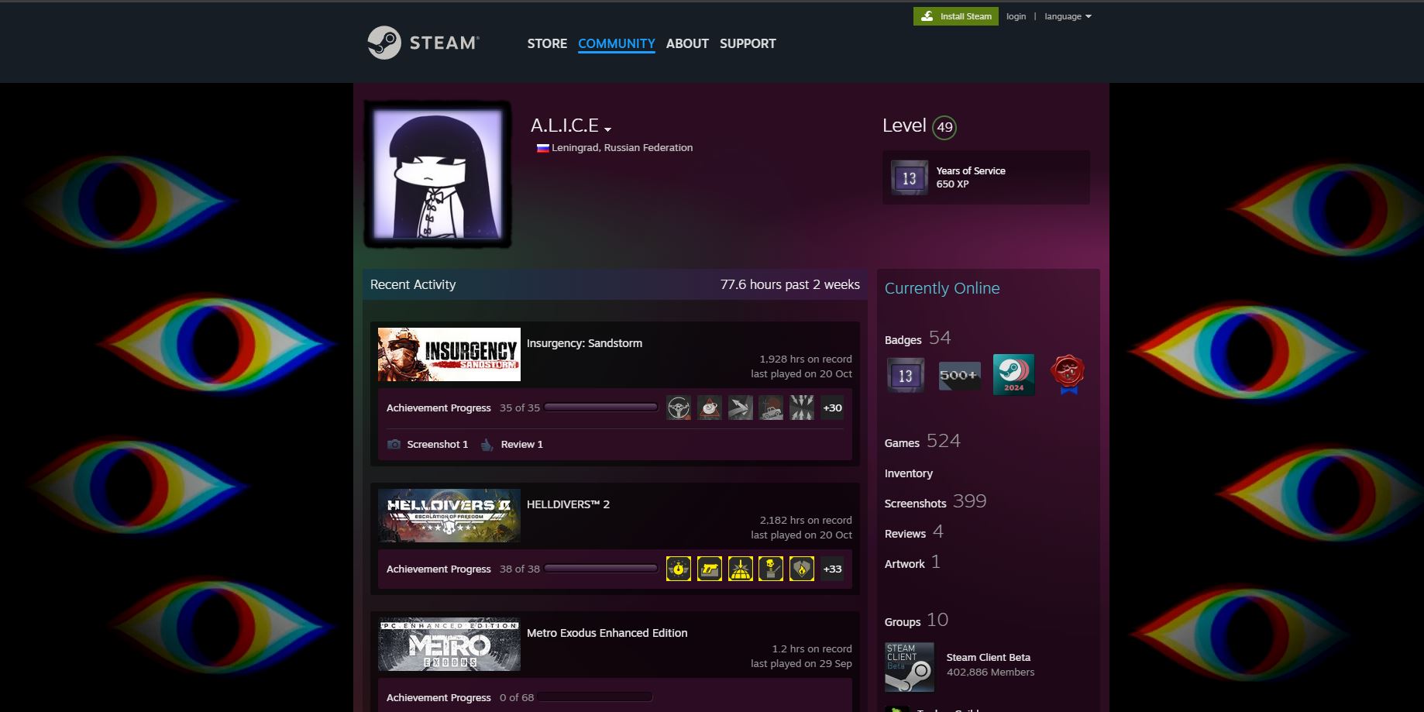Open the A.L.I.C.E profile avatar image
The height and width of the screenshot is (712, 1424).
[x=438, y=174]
